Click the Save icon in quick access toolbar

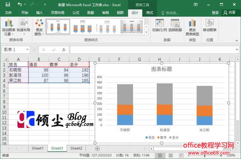8,4
